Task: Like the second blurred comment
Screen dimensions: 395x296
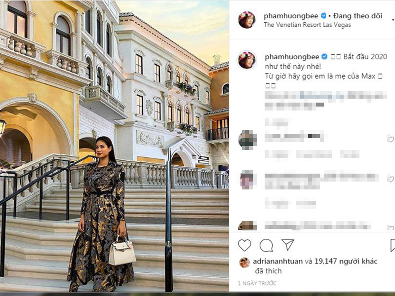Action: tap(391, 179)
